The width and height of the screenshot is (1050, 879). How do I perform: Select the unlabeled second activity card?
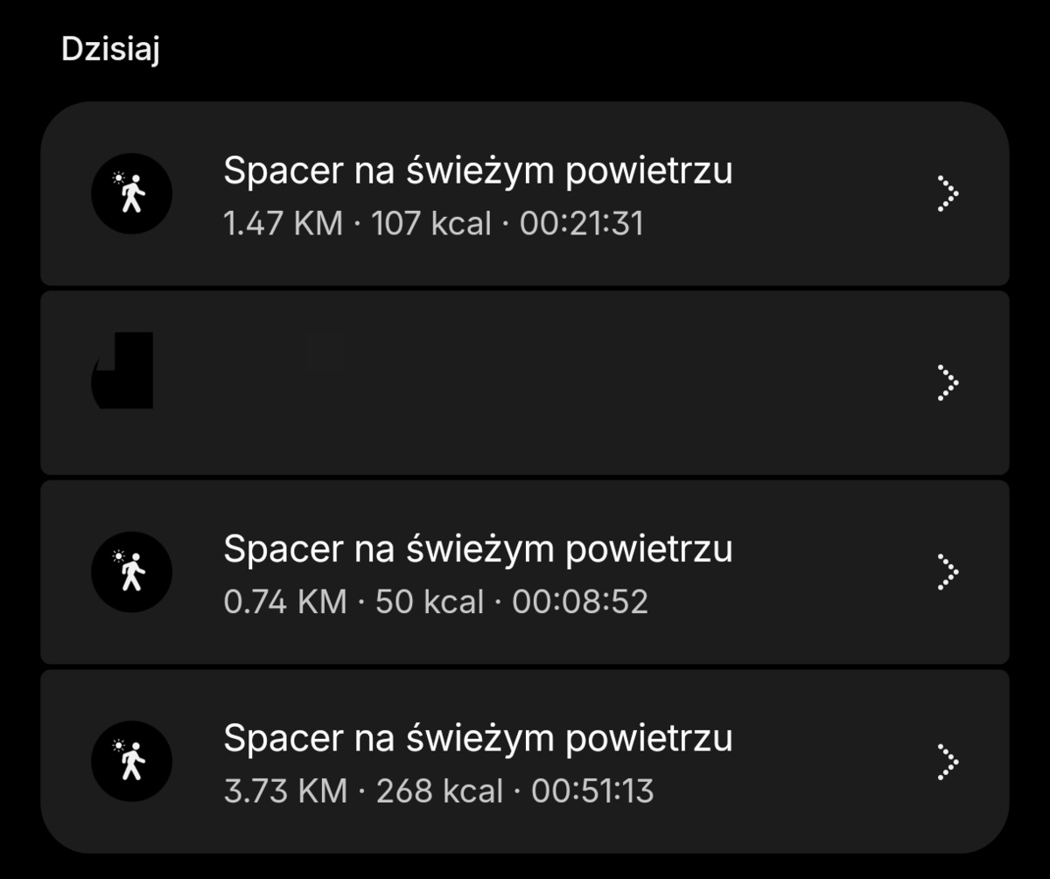coord(525,382)
